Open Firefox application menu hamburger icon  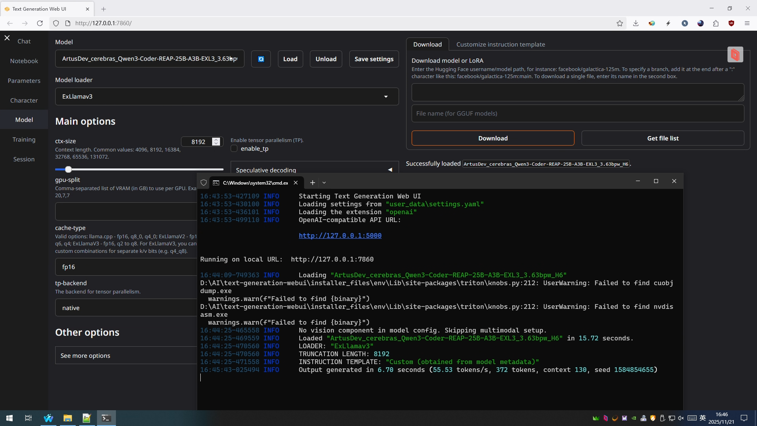pos(747,23)
